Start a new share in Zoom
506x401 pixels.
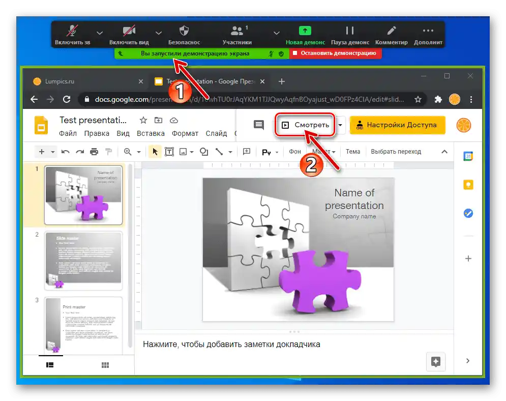pyautogui.click(x=305, y=35)
